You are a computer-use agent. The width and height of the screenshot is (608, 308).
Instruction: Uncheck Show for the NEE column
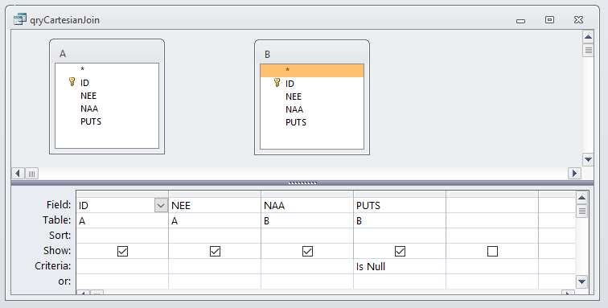click(x=215, y=252)
